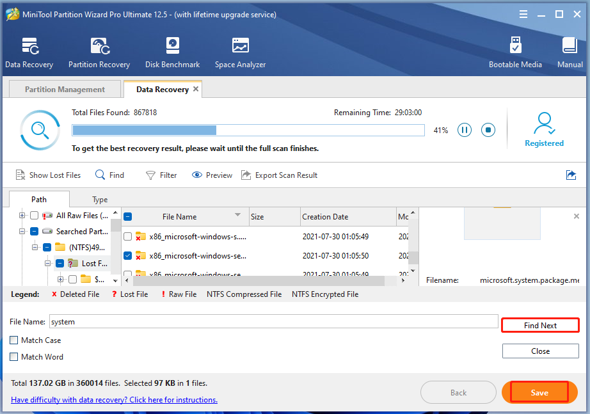The height and width of the screenshot is (414, 590).
Task: Toggle the Lost Files folder checkbox
Action: pyautogui.click(x=60, y=264)
